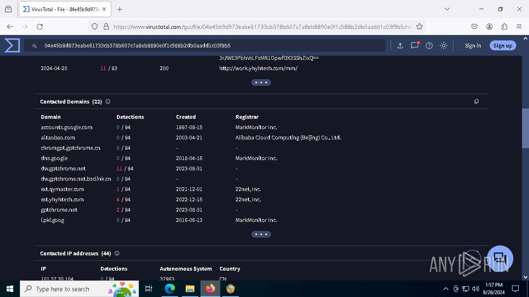Open dw.gptchrome.net.bsclink.cn domain entry

click(76, 179)
